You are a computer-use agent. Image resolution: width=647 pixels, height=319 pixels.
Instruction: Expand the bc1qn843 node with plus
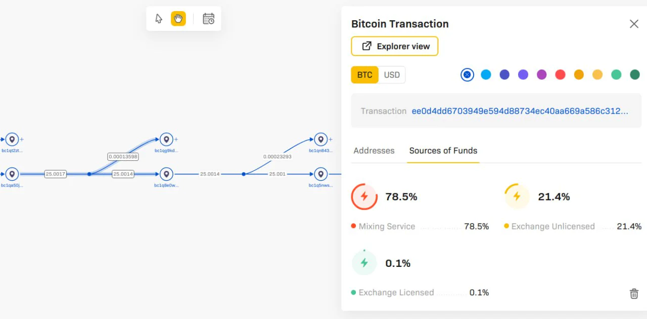tap(331, 140)
